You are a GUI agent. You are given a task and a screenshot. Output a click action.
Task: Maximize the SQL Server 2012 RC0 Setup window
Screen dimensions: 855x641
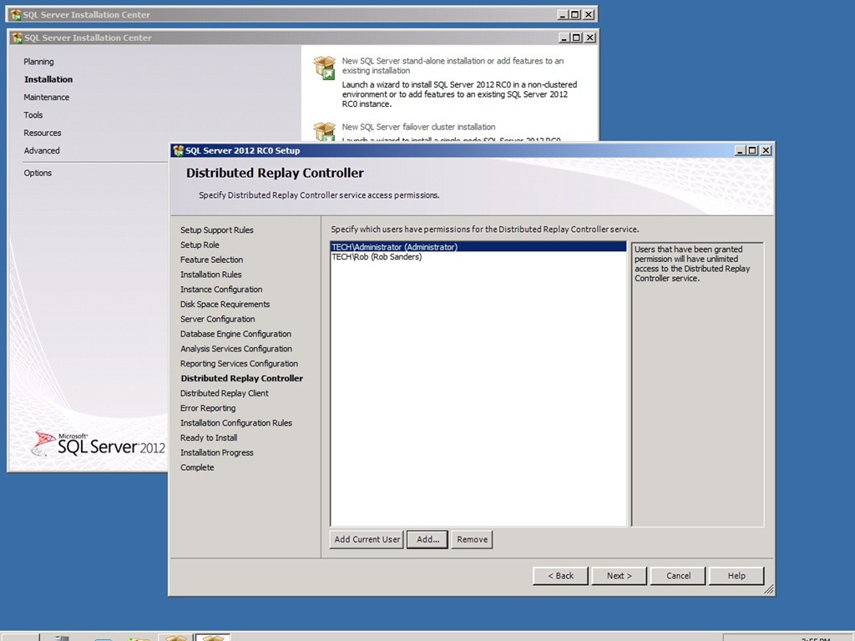coord(752,150)
